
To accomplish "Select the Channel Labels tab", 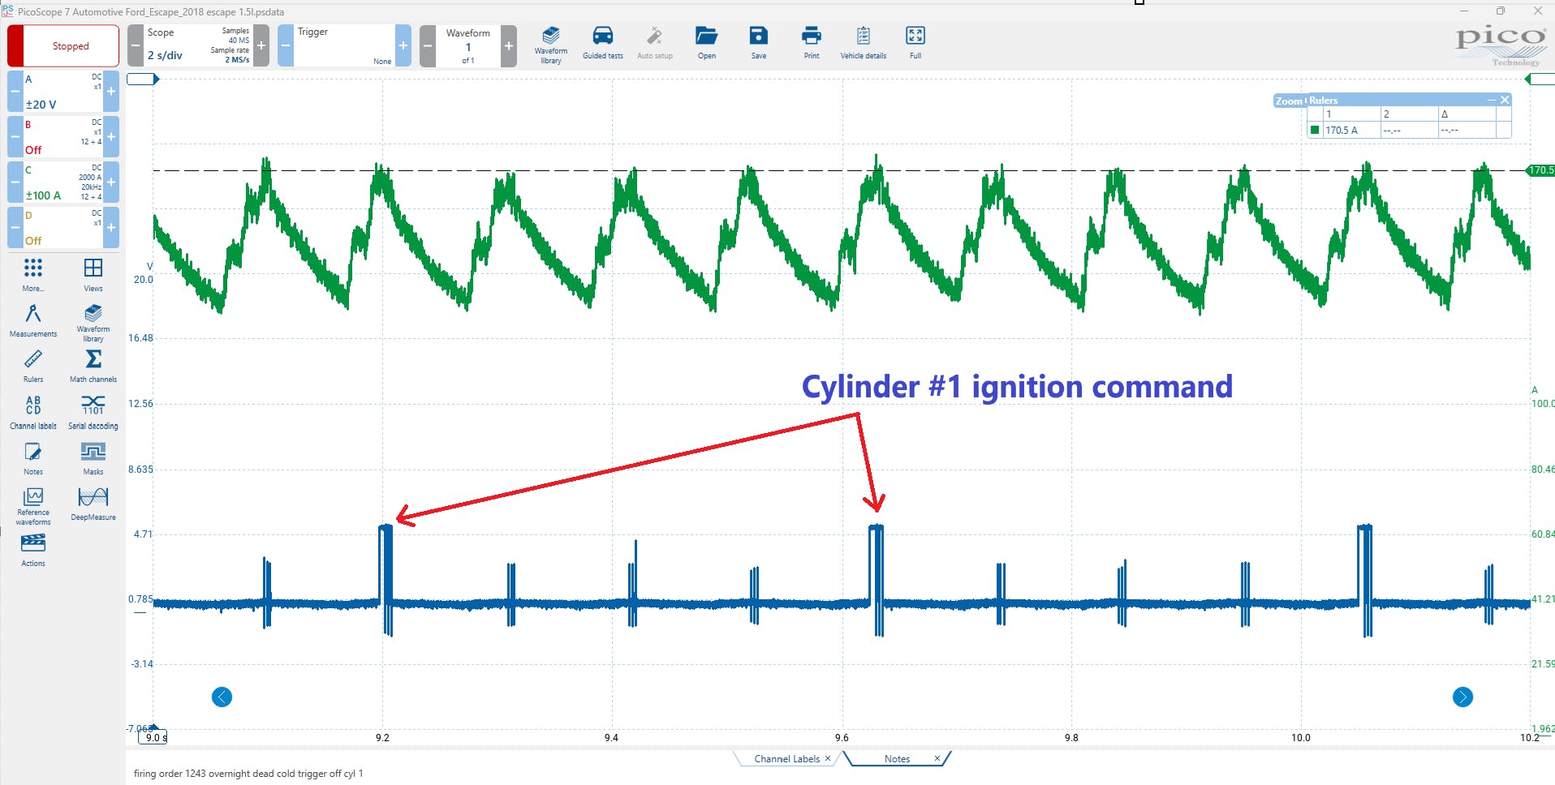I will 785,758.
